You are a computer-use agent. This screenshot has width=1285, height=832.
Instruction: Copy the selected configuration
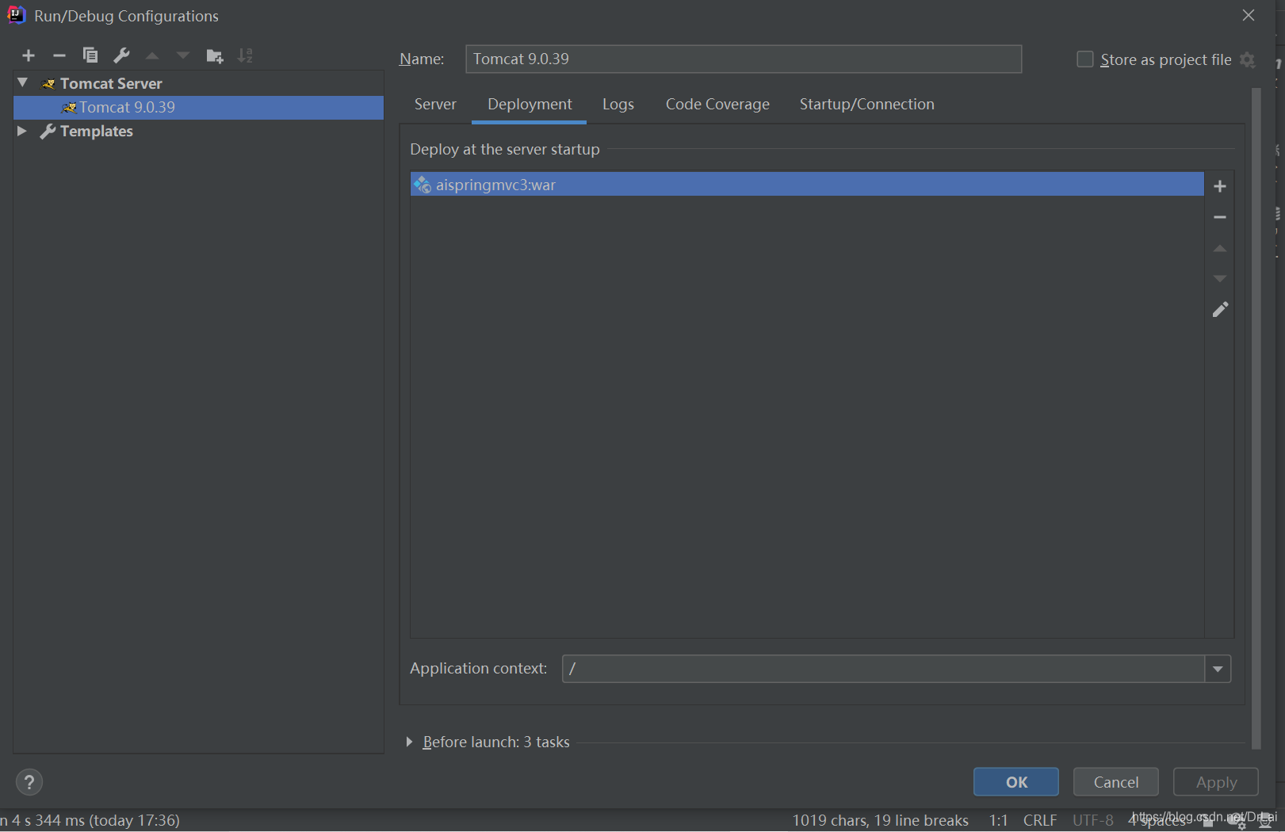point(90,55)
